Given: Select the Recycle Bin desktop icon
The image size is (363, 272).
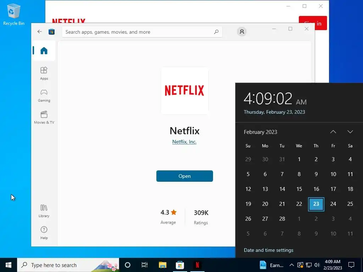Looking at the screenshot, I should [14, 15].
